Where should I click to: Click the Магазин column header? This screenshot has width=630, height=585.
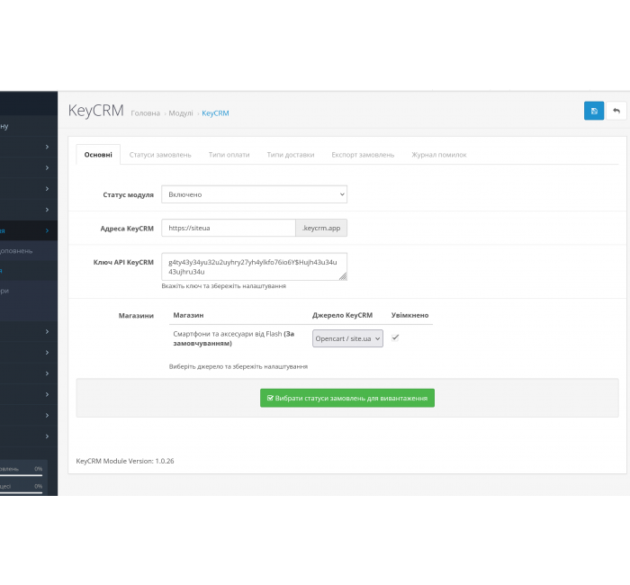tap(188, 315)
